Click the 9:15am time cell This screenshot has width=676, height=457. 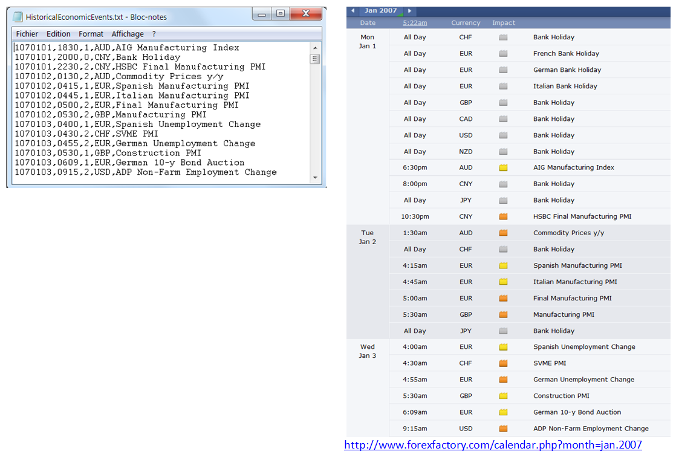[415, 429]
